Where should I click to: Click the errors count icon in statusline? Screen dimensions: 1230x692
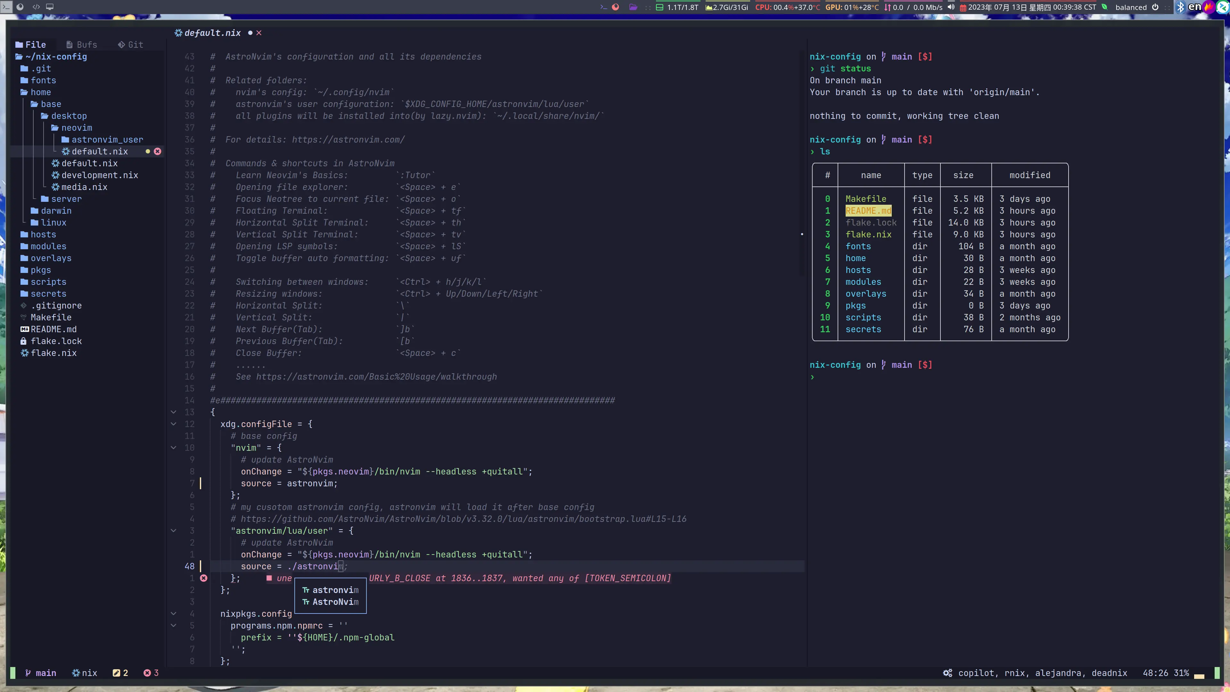[x=147, y=673]
